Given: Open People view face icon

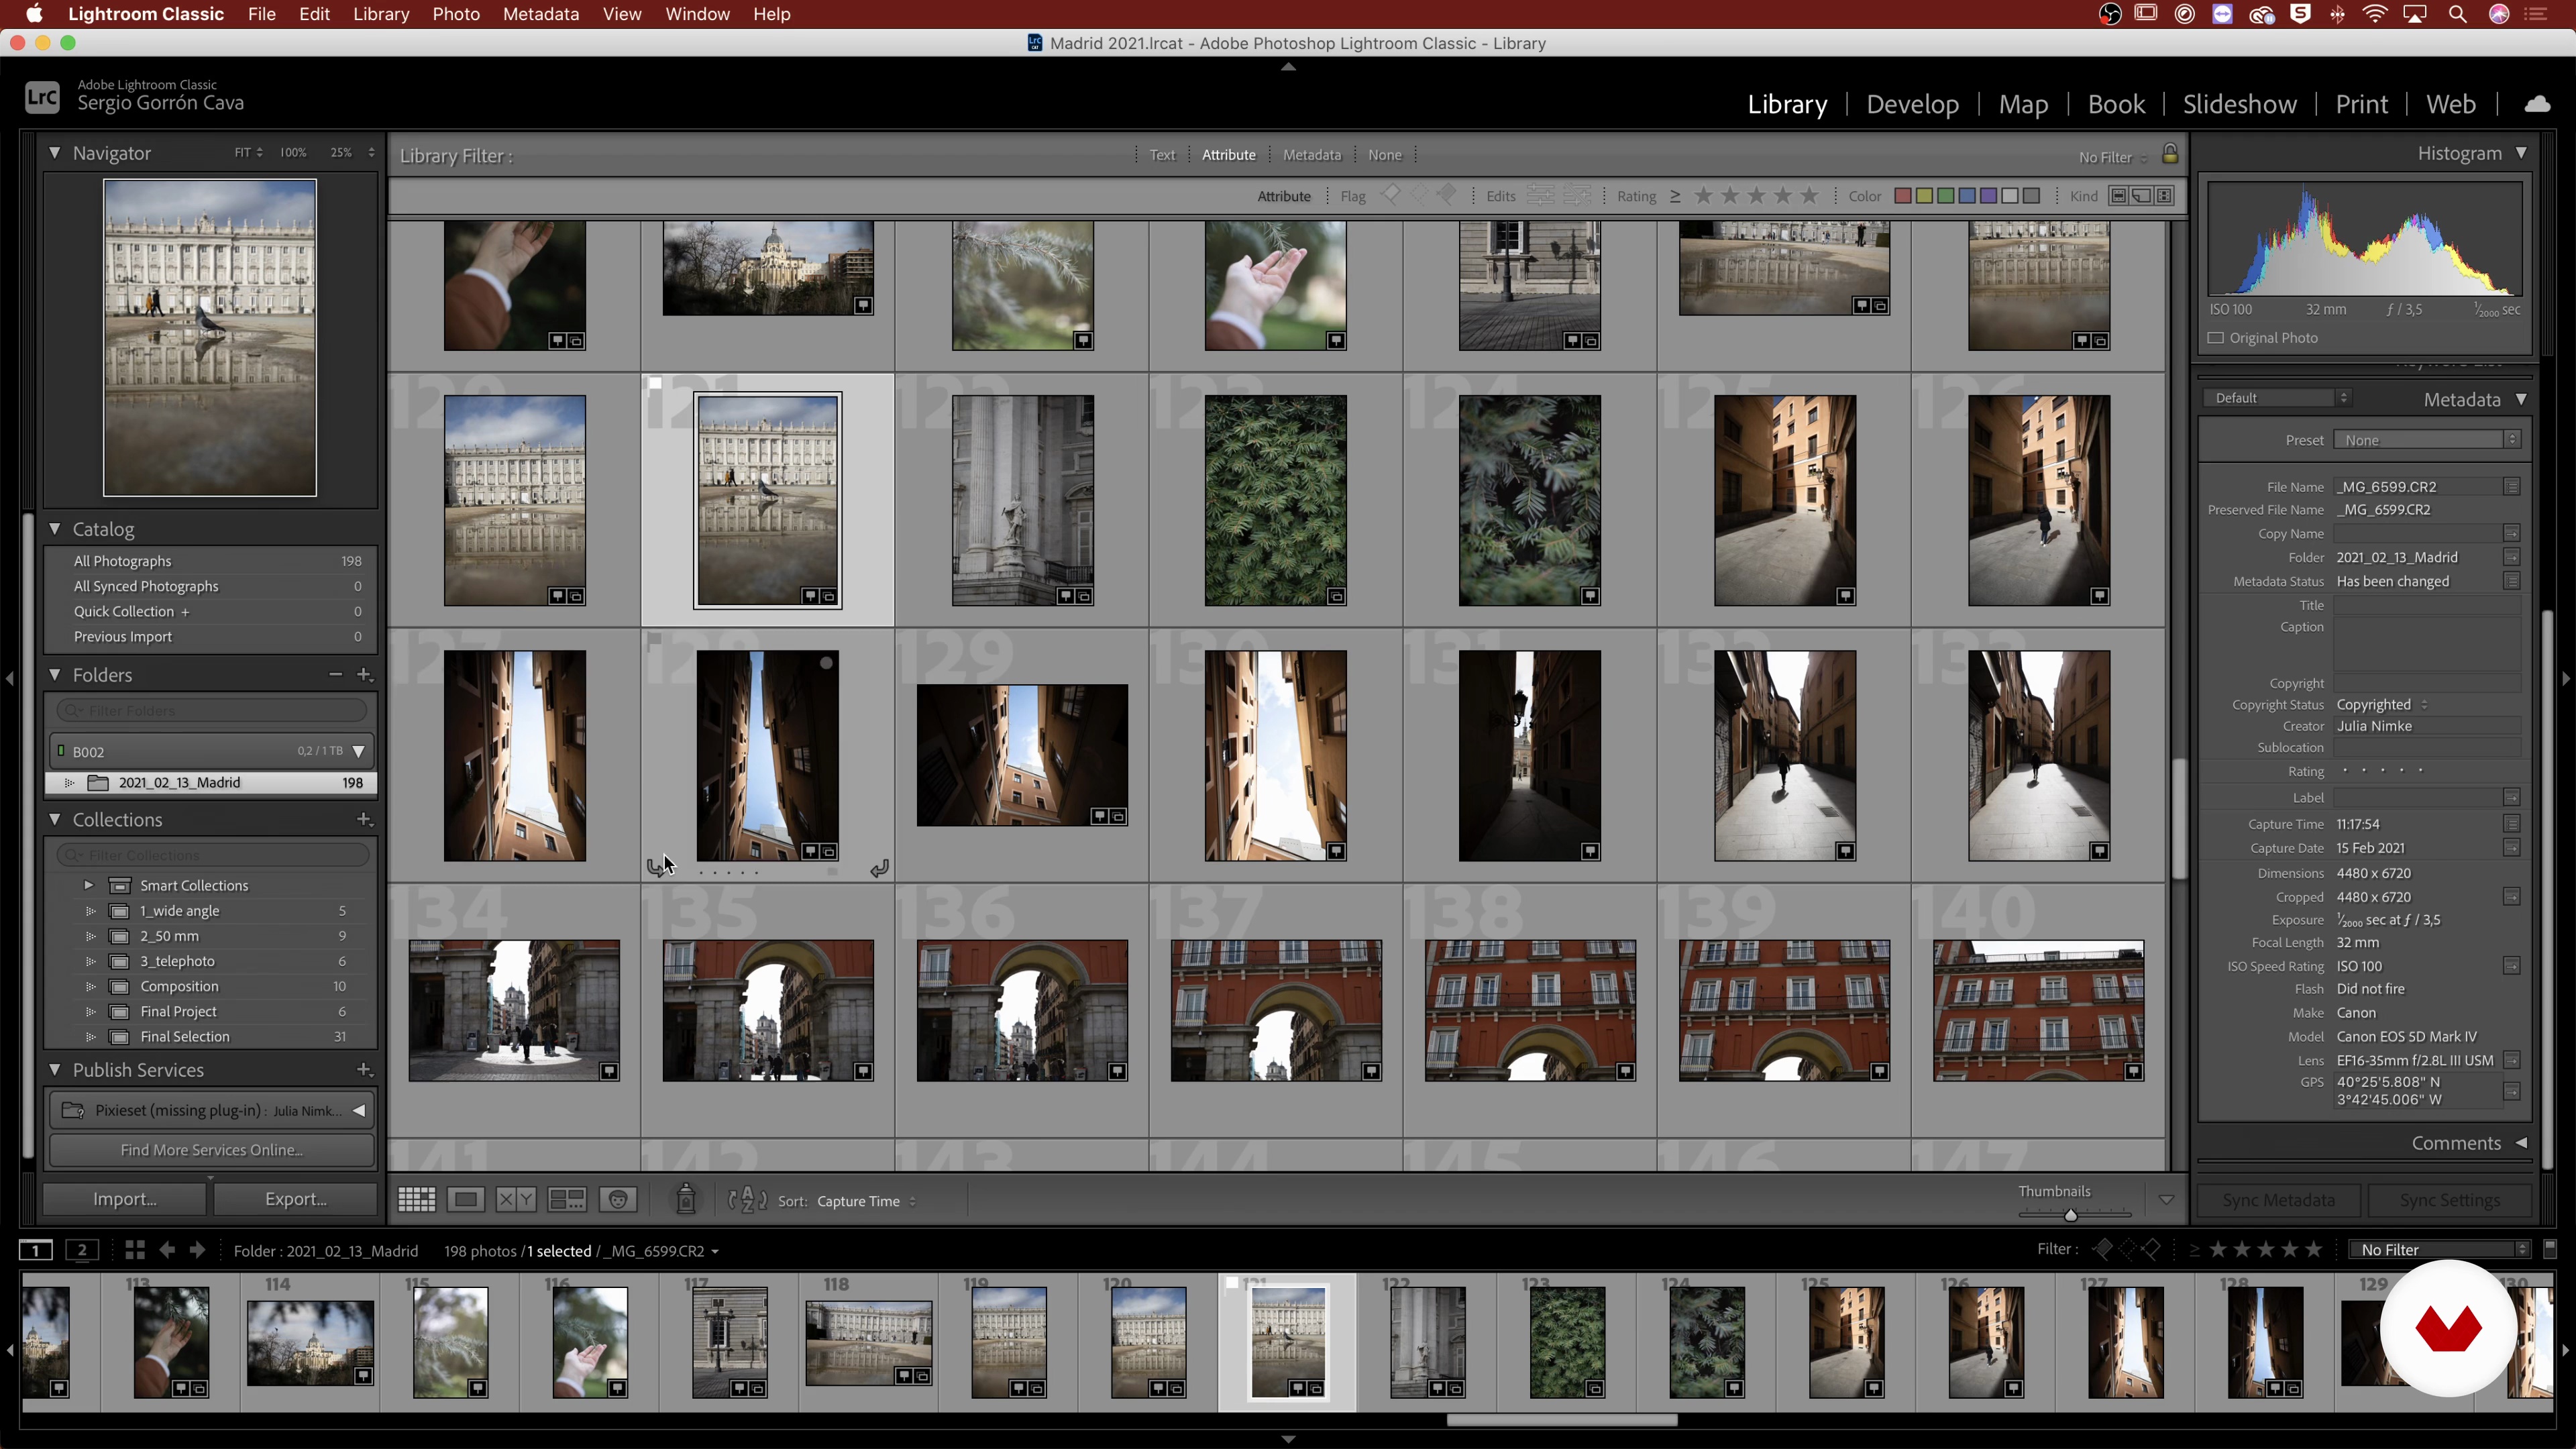Looking at the screenshot, I should click(618, 1200).
